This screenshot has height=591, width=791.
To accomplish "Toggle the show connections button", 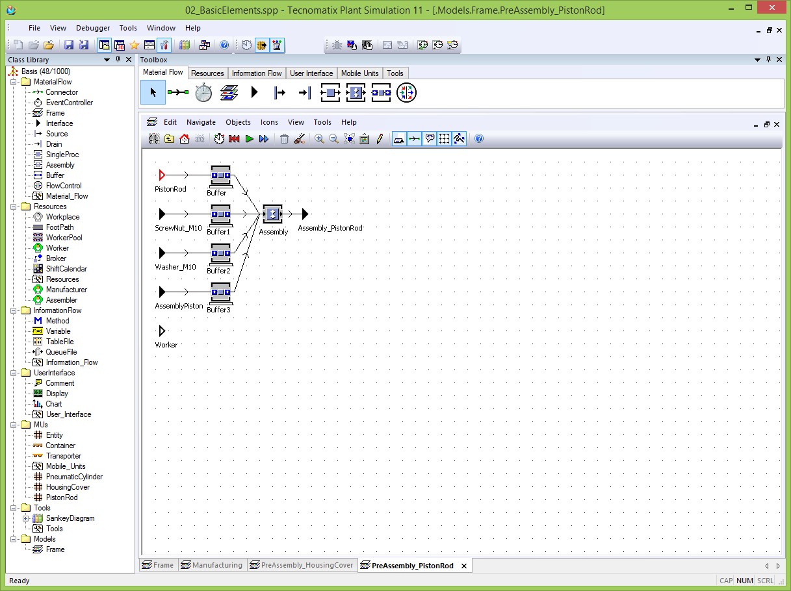I will tap(414, 139).
